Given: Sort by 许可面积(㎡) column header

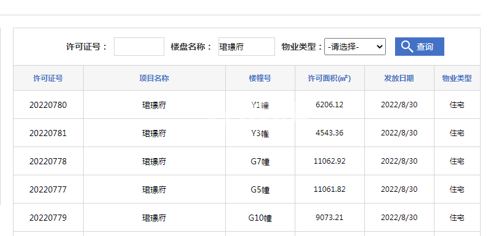Looking at the screenshot, I should tap(329, 78).
